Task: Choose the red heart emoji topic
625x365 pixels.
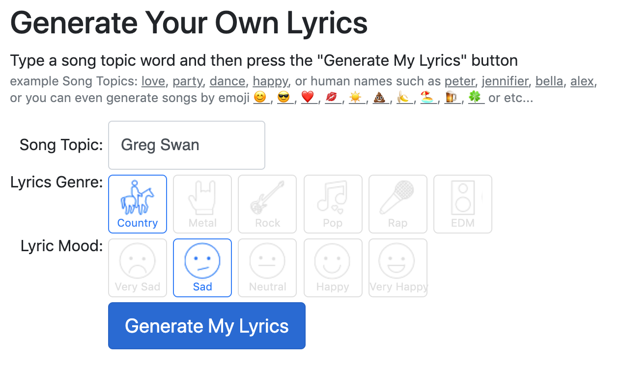Action: tap(308, 98)
